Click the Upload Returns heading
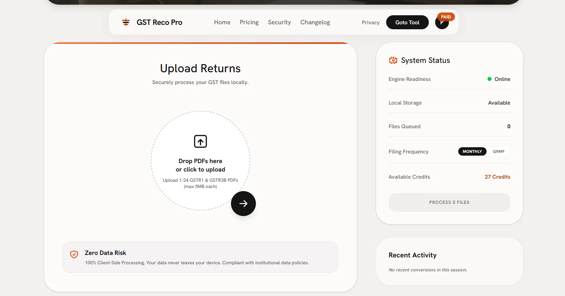The height and width of the screenshot is (296, 565). click(x=200, y=68)
